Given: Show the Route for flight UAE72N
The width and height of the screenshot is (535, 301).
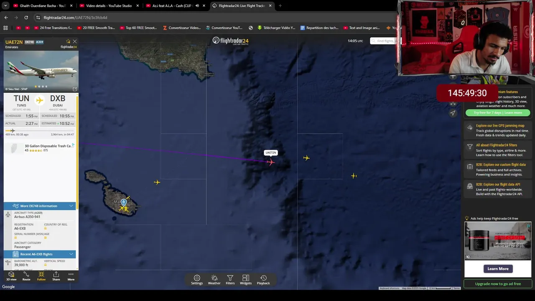Looking at the screenshot, I should pos(26,276).
